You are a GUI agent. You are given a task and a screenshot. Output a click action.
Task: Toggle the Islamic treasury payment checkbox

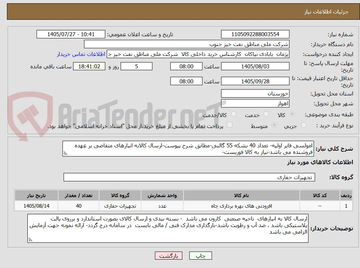[x=230, y=125]
